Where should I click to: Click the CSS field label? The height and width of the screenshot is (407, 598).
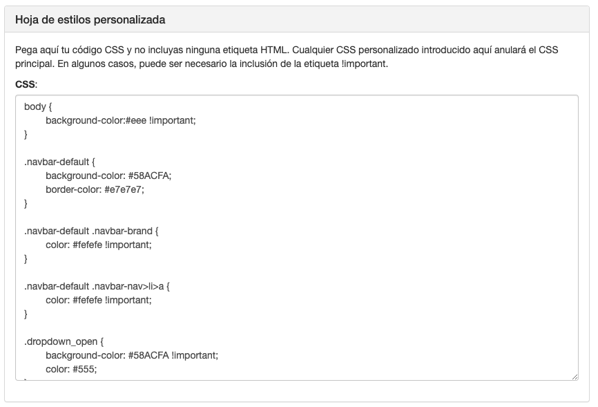coord(26,84)
